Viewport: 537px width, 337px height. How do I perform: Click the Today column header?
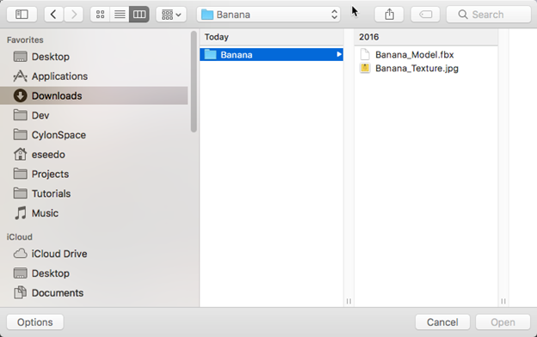(x=271, y=37)
